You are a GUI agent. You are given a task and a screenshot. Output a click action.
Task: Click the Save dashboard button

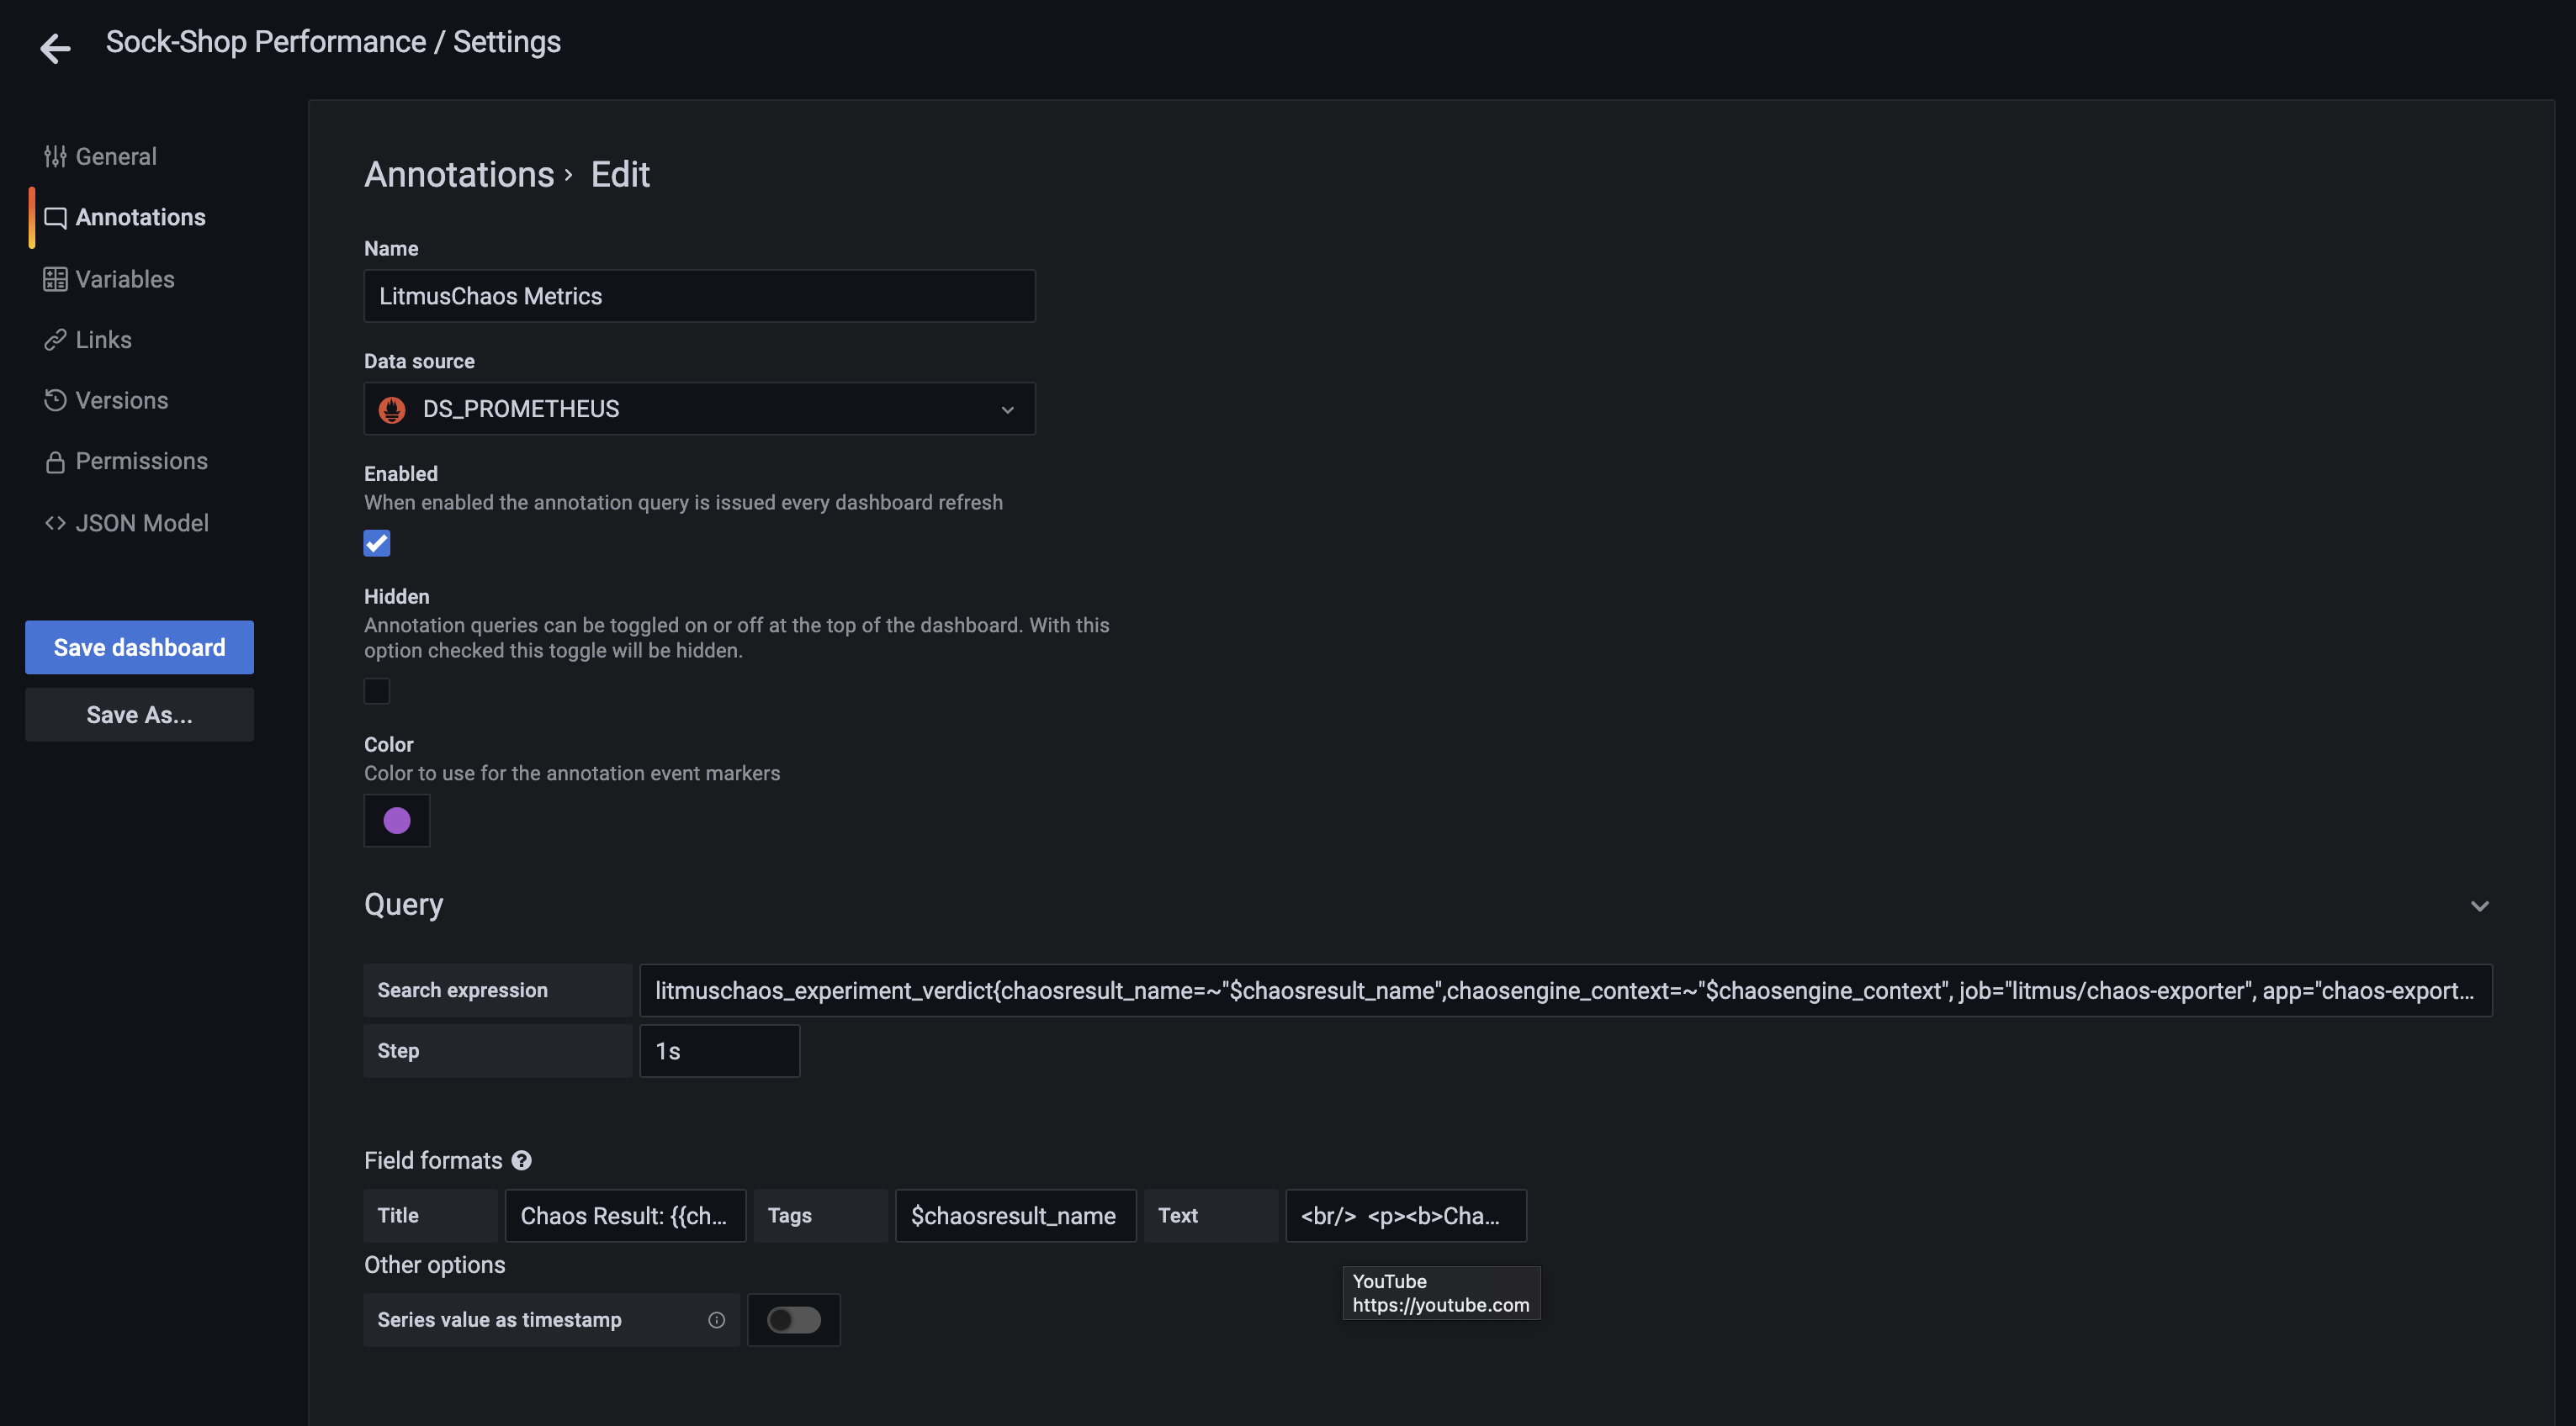point(139,647)
